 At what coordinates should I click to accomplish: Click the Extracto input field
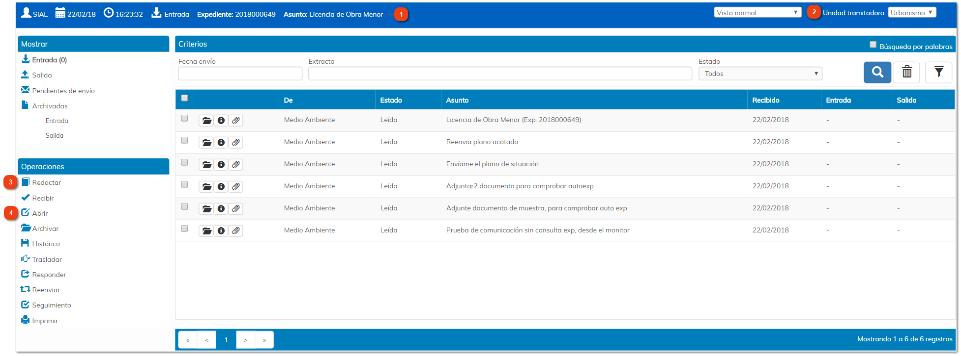(x=500, y=74)
